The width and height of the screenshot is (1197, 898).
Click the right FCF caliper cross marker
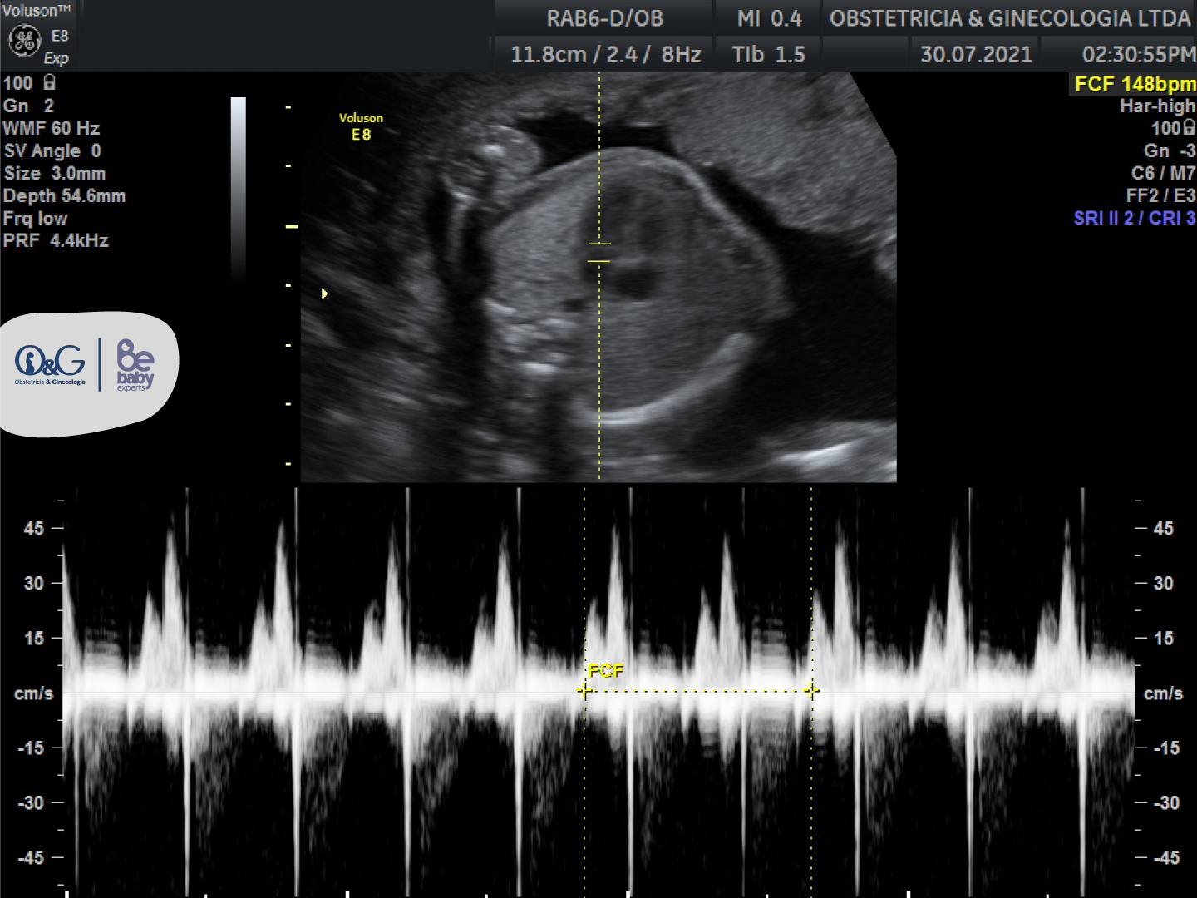pos(811,690)
